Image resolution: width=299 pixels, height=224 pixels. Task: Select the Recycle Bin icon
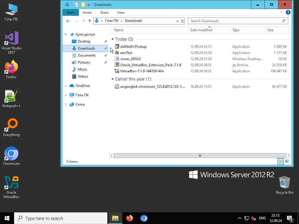pyautogui.click(x=284, y=185)
